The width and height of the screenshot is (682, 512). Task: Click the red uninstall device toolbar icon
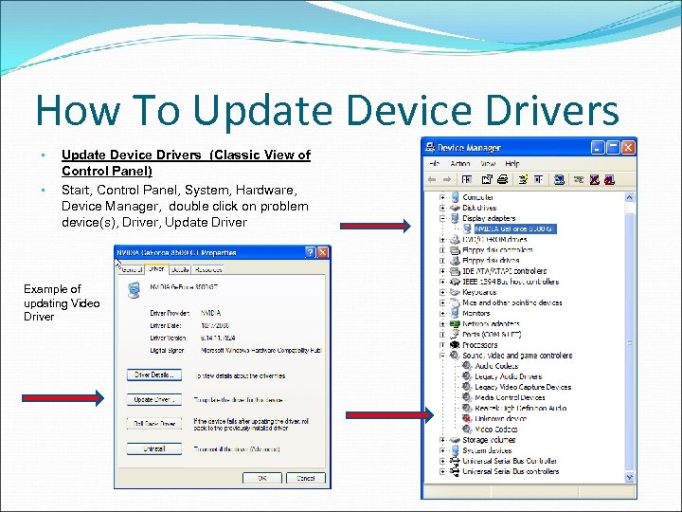(x=609, y=179)
